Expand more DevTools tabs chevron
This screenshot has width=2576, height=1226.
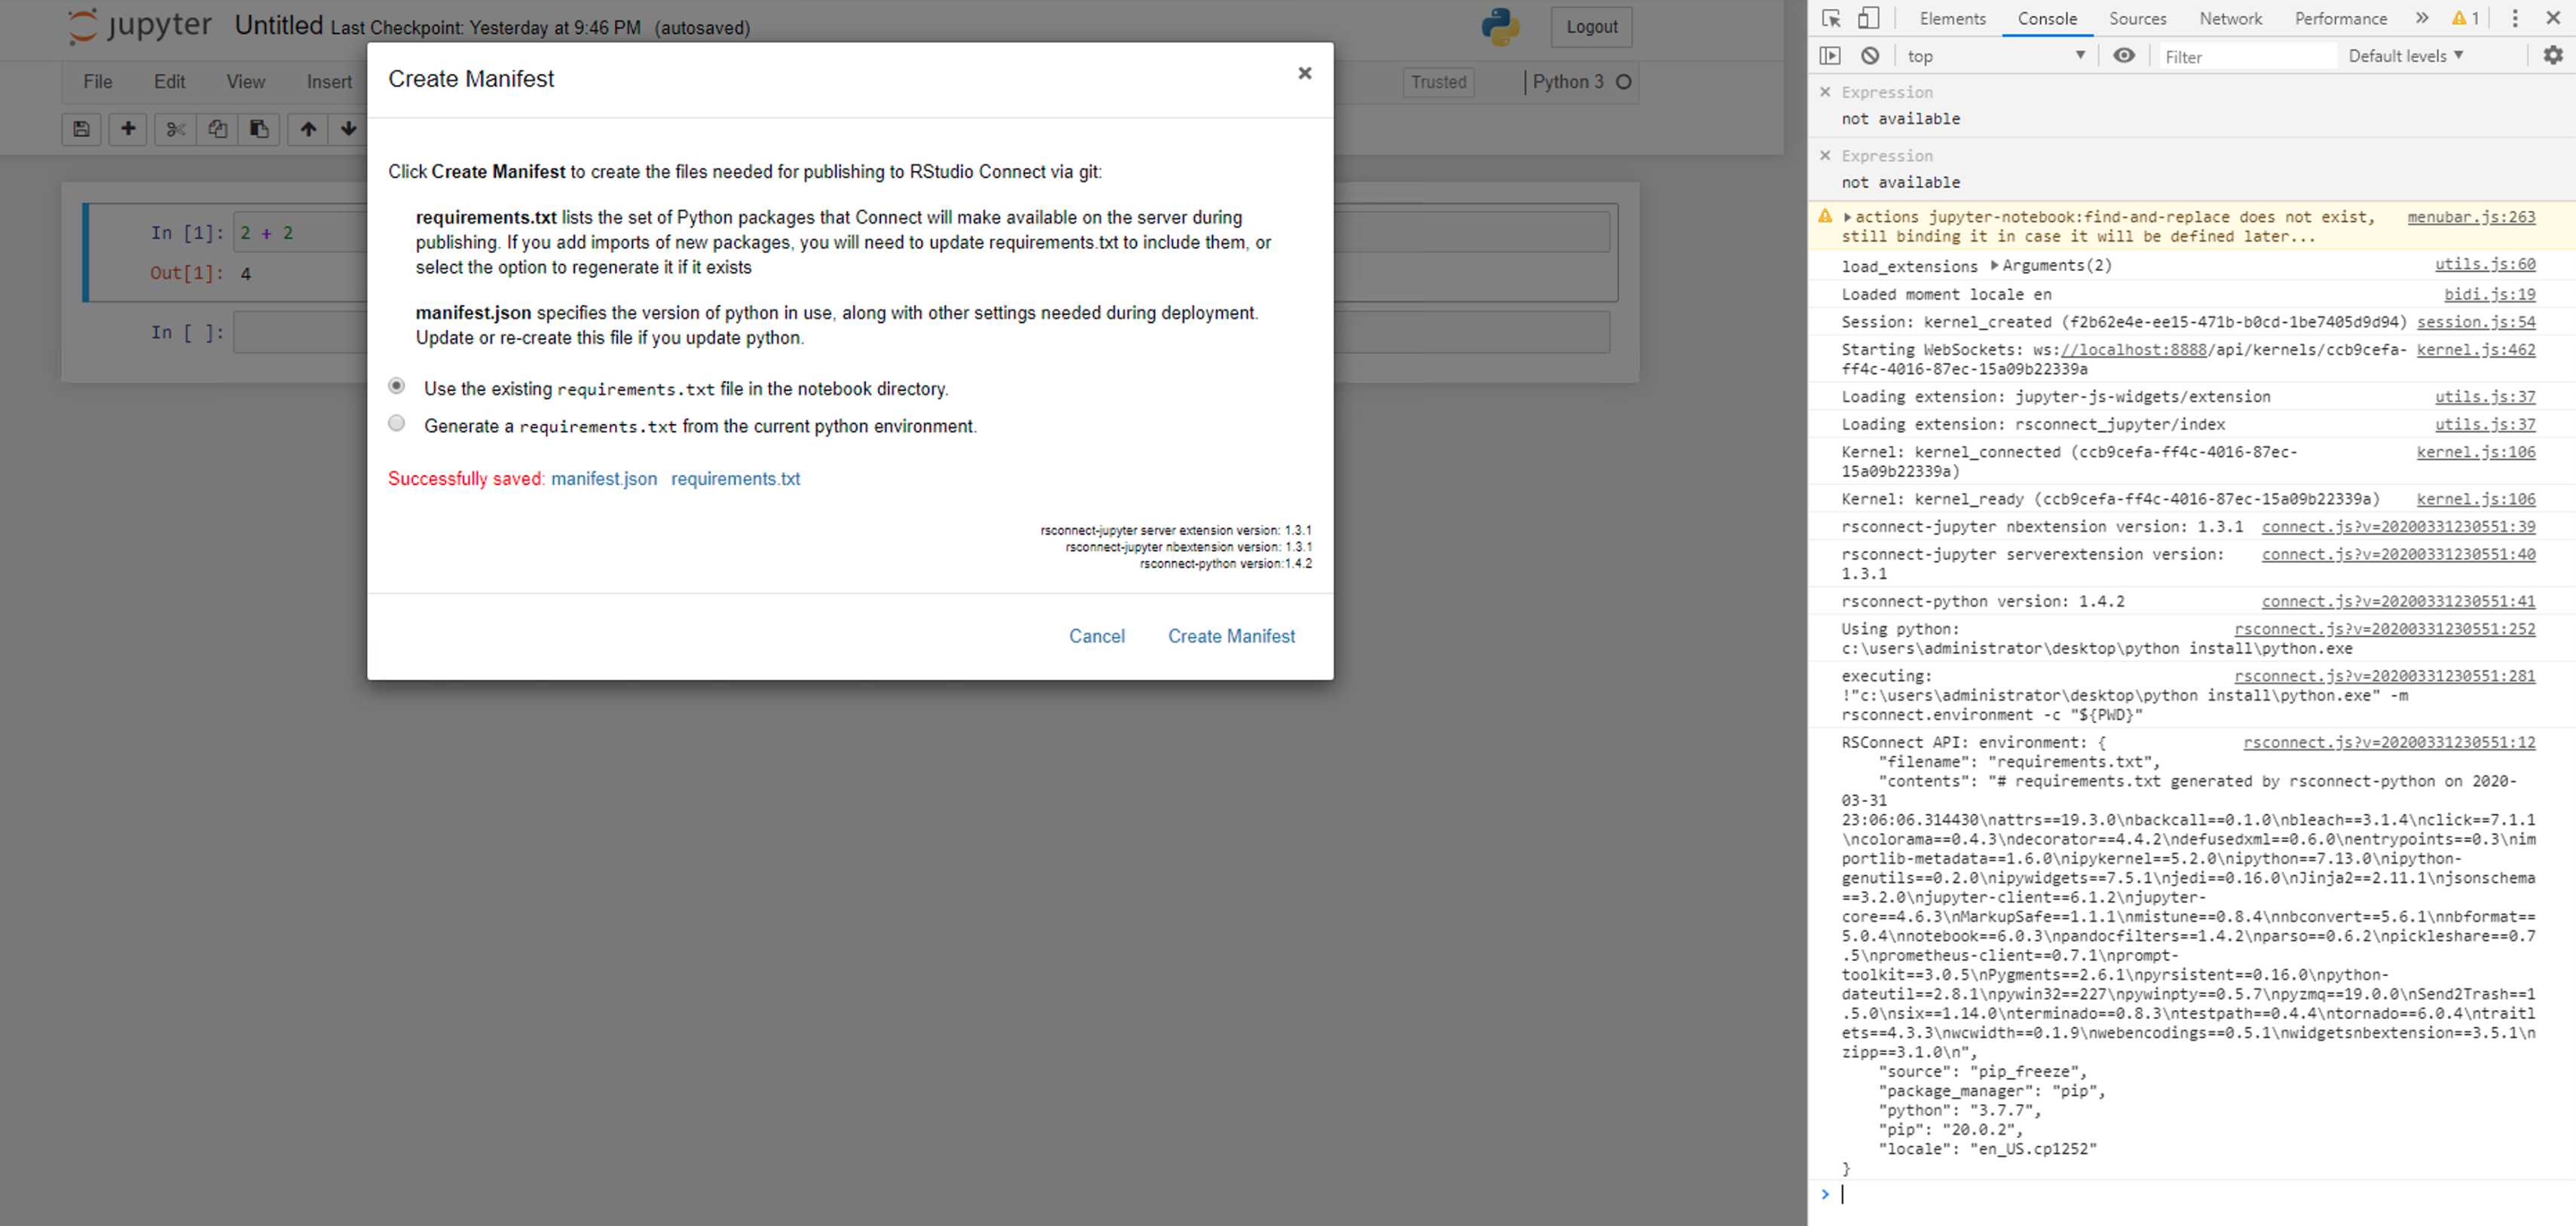(x=2421, y=18)
